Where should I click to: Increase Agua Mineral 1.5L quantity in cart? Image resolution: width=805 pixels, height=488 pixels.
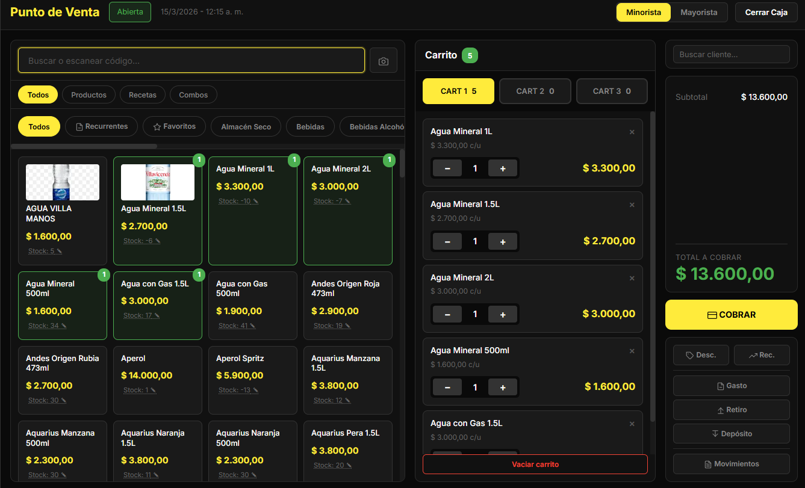[x=503, y=241]
